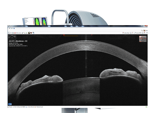Image resolution: width=153 pixels, height=113 pixels.
Task: Open the red shield color map icon
Action: click(31, 33)
